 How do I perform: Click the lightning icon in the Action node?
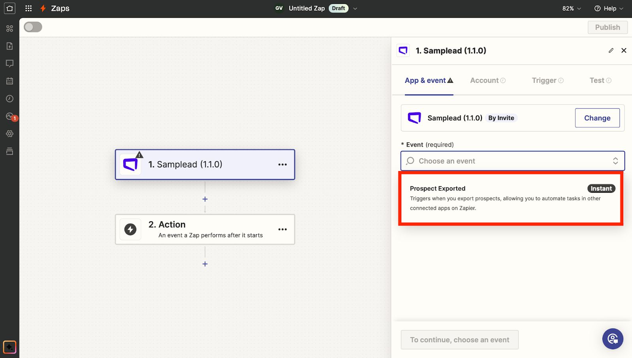pyautogui.click(x=130, y=229)
